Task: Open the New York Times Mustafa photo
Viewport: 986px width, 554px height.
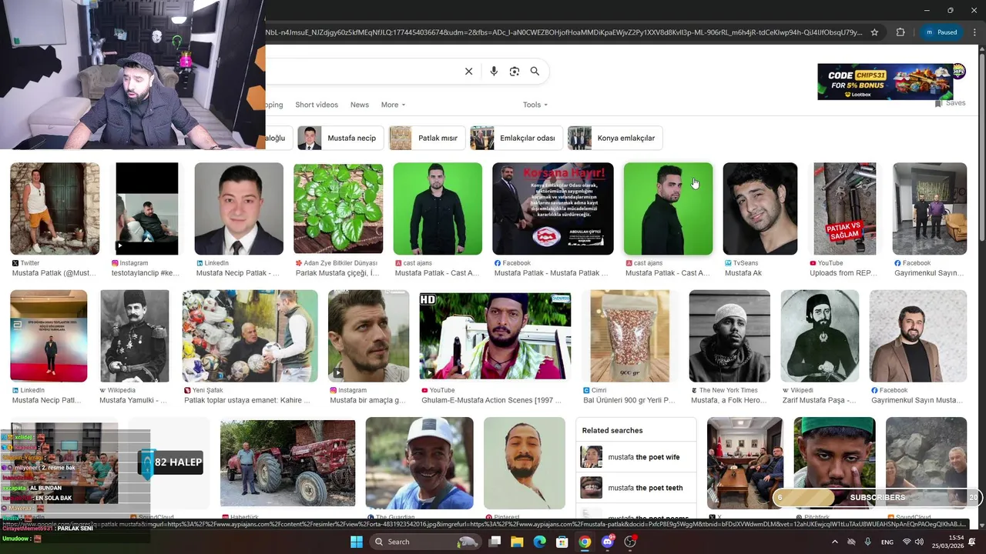Action: click(x=729, y=336)
